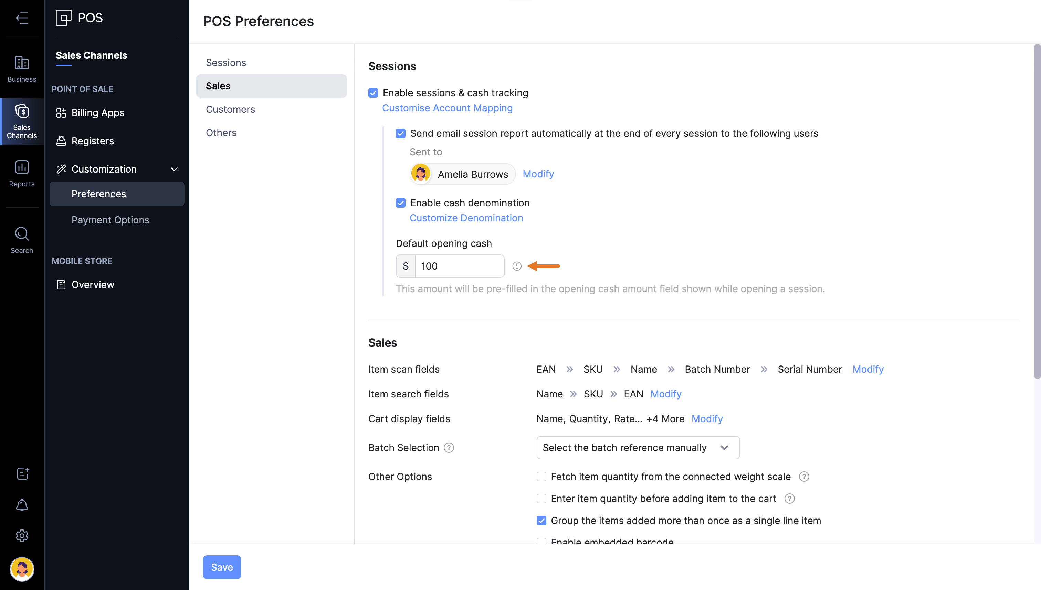The image size is (1041, 590).
Task: Open Payment Options in sidebar
Action: tap(111, 220)
